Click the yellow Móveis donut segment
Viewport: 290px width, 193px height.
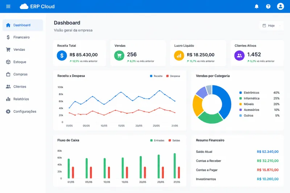coord(197,105)
